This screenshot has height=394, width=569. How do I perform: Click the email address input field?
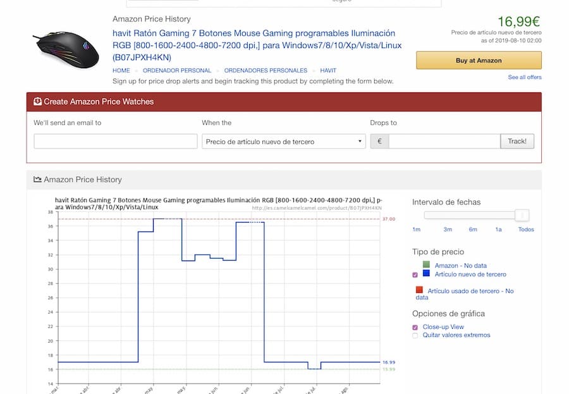coord(116,141)
